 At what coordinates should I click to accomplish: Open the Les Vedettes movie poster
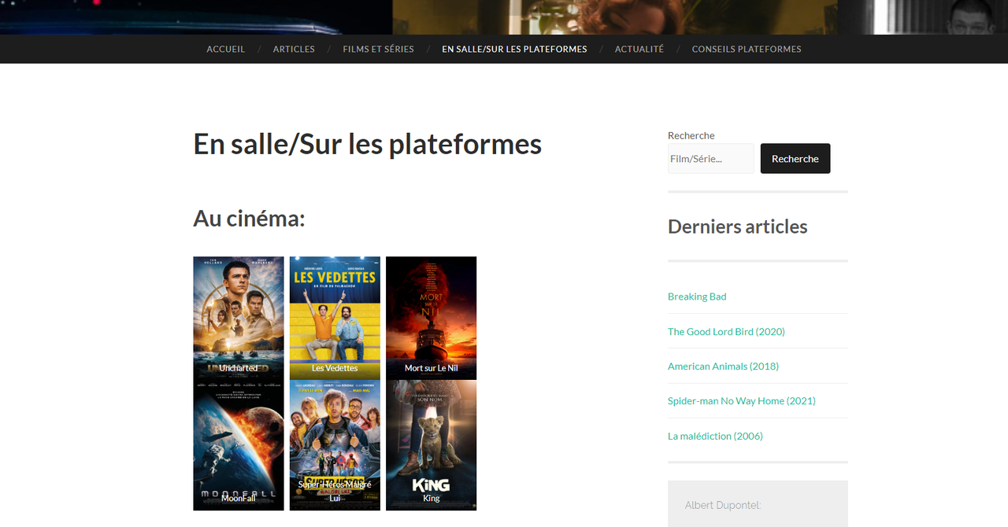(335, 318)
